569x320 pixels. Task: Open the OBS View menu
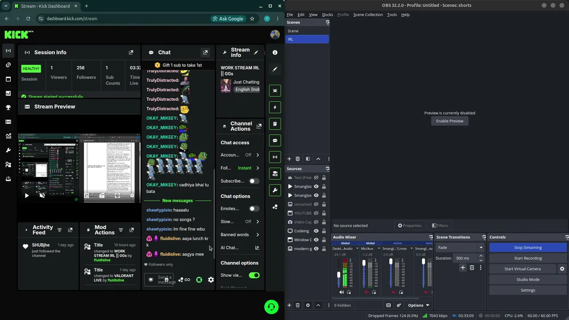[x=313, y=15]
